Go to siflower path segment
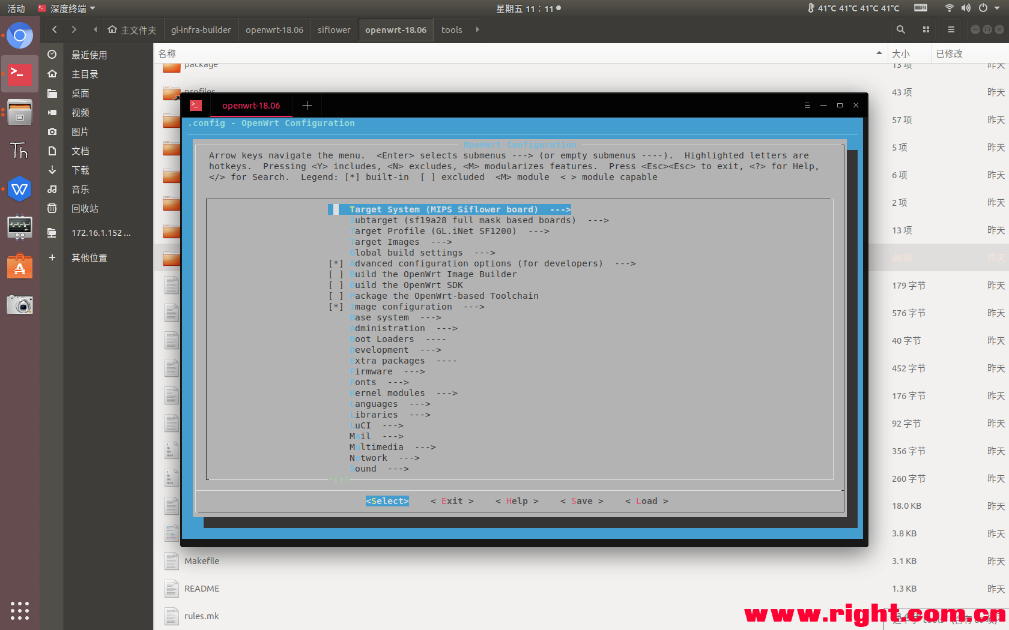Viewport: 1009px width, 630px height. [334, 29]
